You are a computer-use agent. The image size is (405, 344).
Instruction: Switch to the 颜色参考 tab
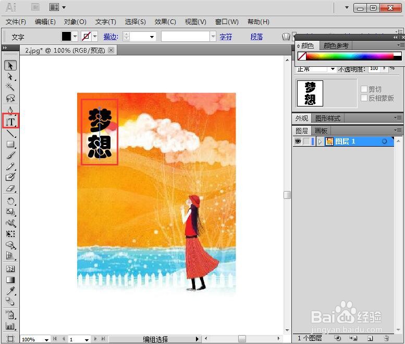pos(336,46)
